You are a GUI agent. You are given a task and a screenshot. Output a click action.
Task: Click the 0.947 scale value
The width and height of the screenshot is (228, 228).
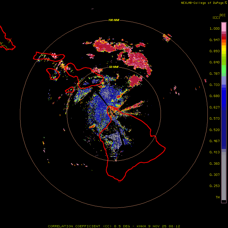(x=215, y=40)
